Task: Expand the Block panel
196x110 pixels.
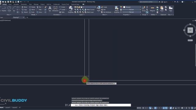Action: pos(105,15)
